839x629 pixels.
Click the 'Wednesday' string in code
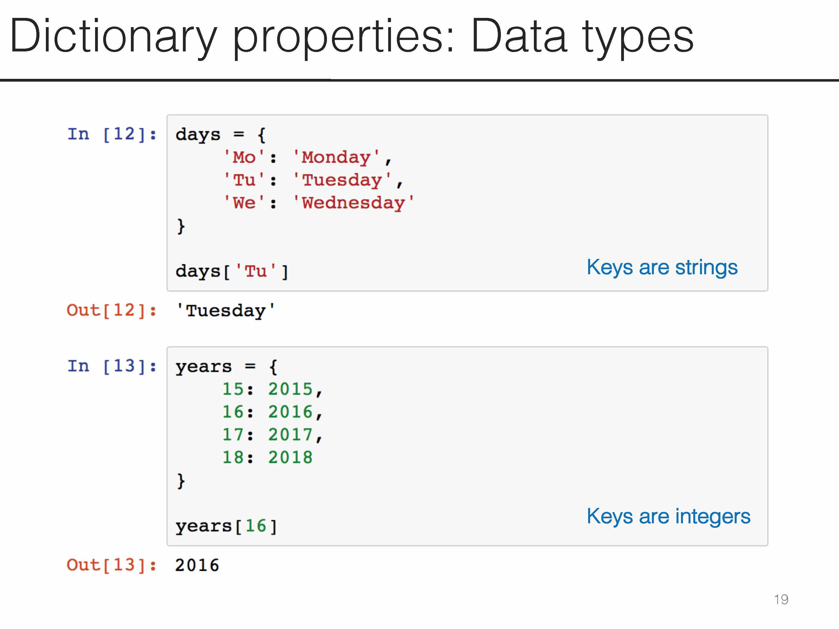click(353, 203)
